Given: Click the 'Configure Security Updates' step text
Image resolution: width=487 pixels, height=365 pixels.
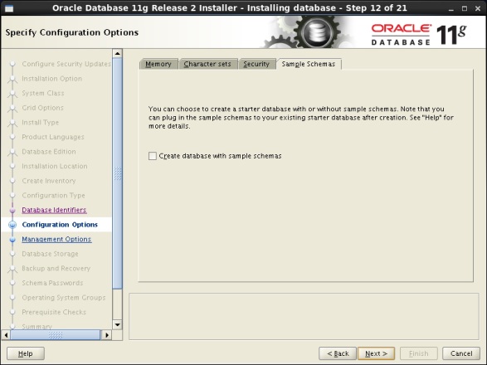Looking at the screenshot, I should coord(66,64).
